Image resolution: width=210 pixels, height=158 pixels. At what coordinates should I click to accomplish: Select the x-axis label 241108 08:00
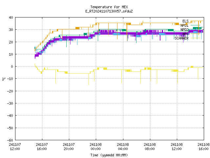click(150, 147)
